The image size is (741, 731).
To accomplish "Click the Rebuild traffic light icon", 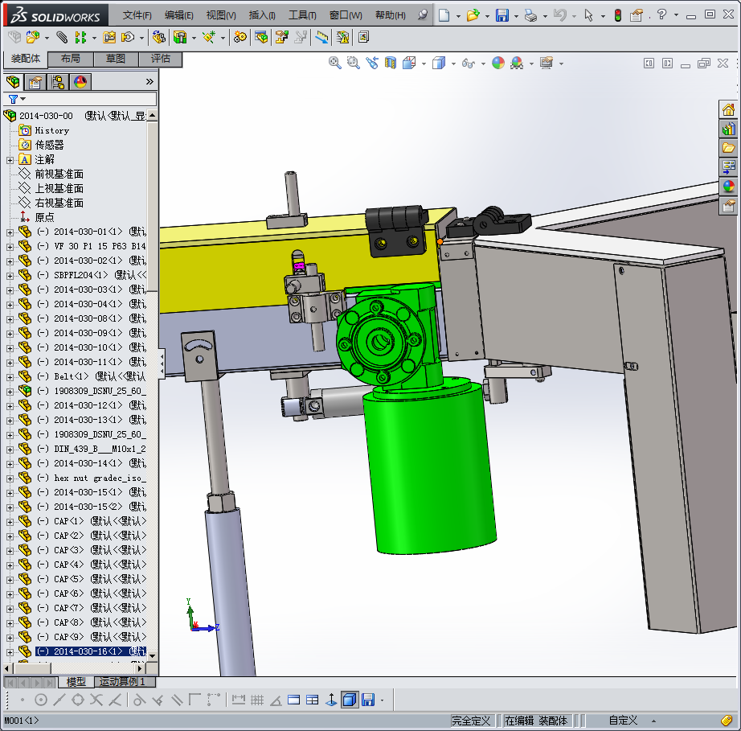I will 617,15.
